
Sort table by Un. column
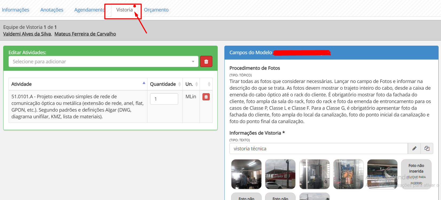(197, 84)
